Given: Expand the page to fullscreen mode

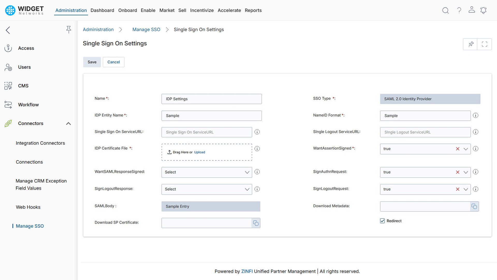Looking at the screenshot, I should pos(485,44).
